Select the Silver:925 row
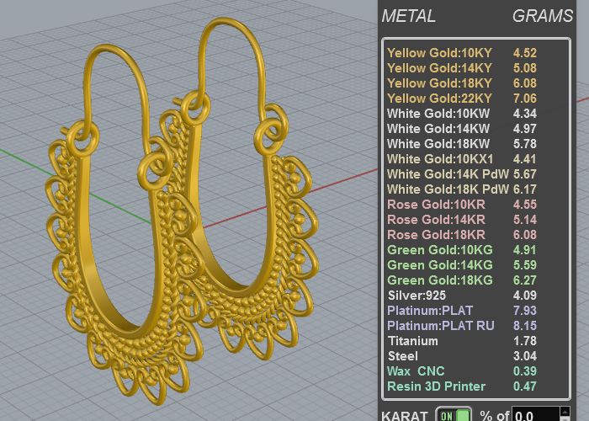The width and height of the screenshot is (589, 421). (462, 296)
